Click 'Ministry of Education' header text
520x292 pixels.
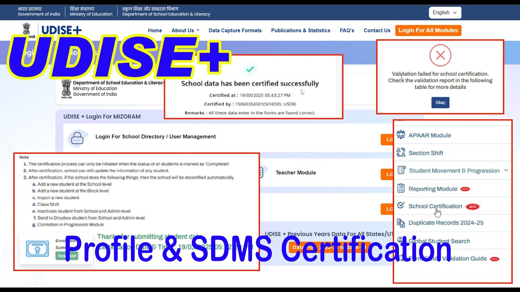coord(91,14)
